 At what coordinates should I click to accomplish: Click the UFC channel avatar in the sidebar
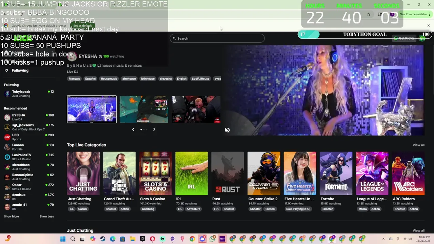pos(7,137)
